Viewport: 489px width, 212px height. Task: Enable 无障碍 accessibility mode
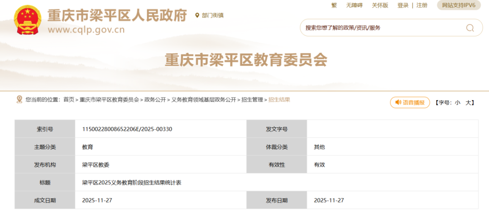[355, 5]
